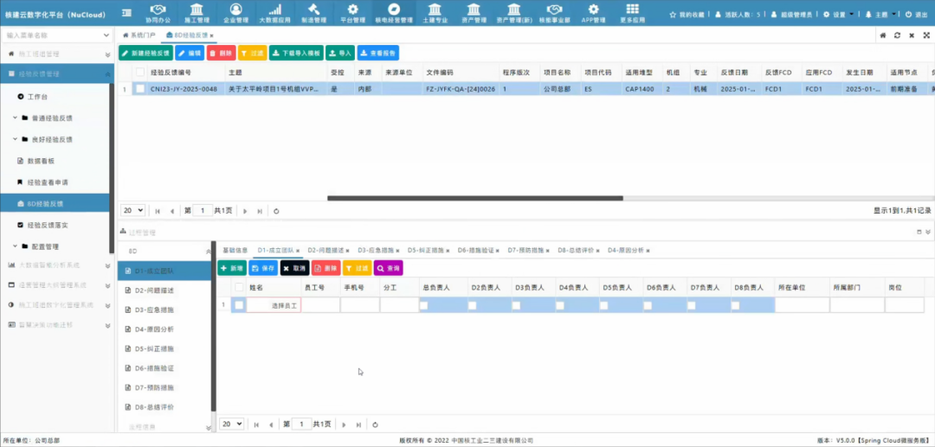Image resolution: width=935 pixels, height=447 pixels.
Task: Click the blue 保存 button
Action: pos(264,268)
